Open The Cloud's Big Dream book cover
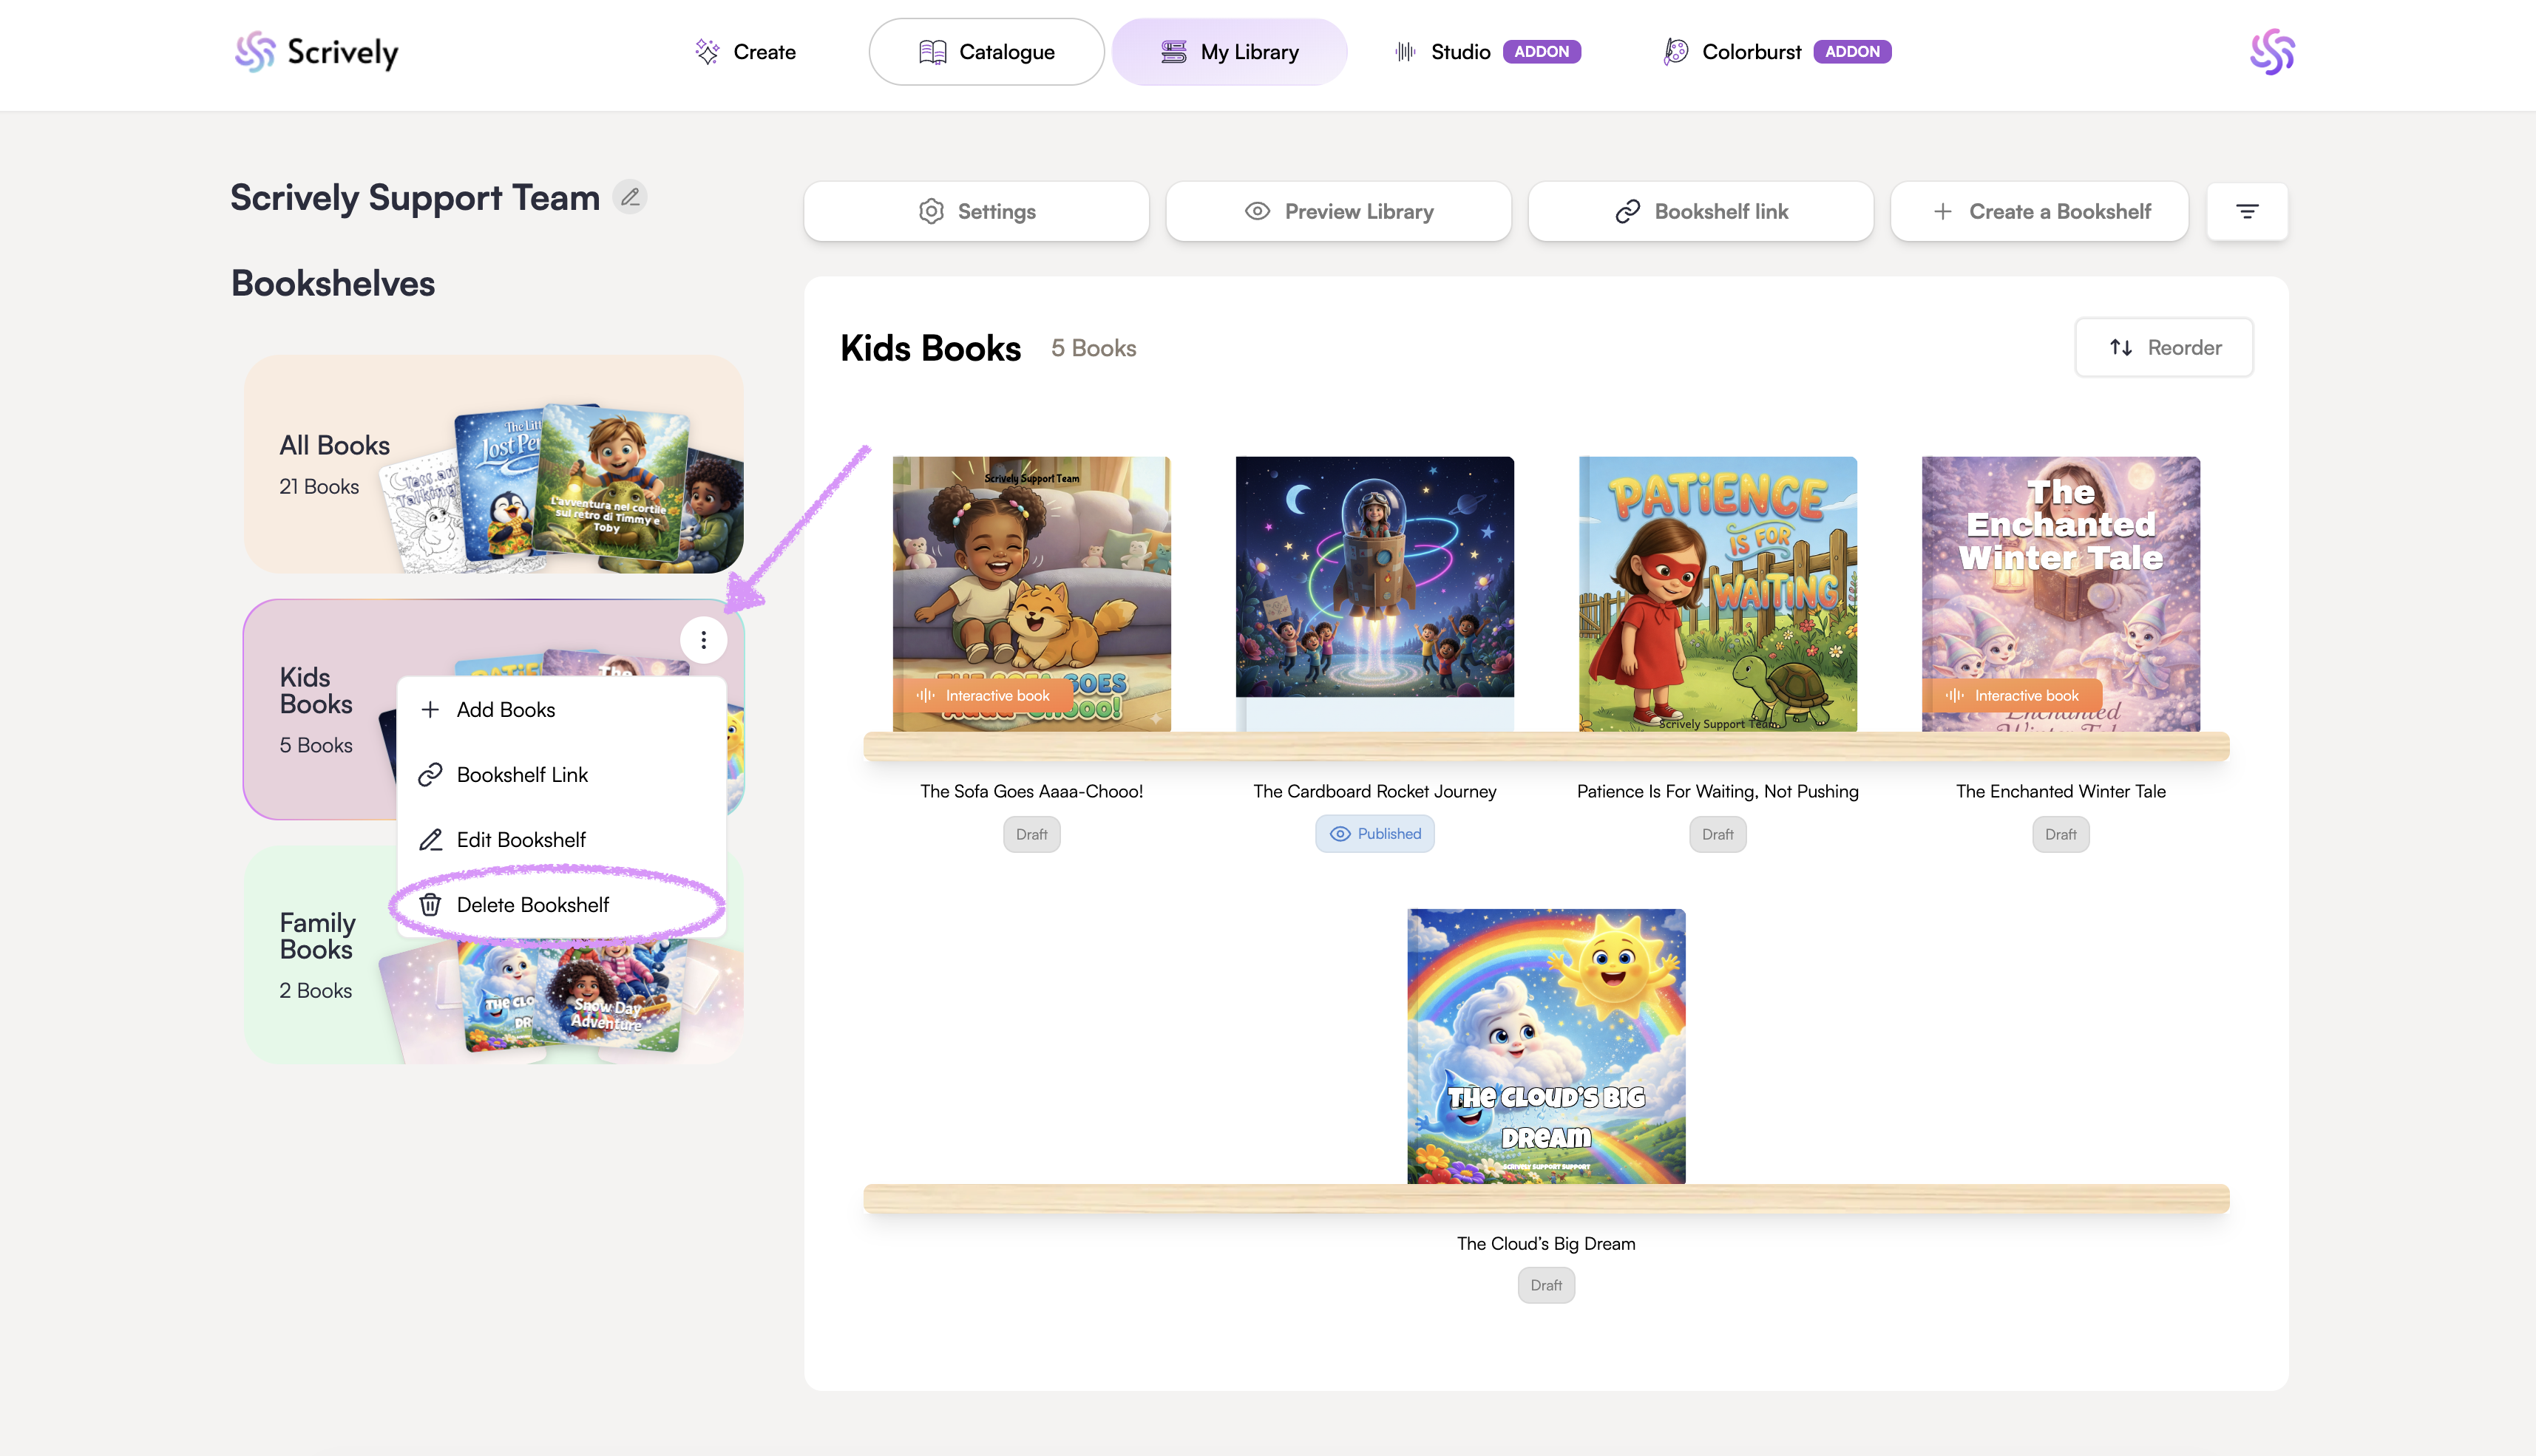Viewport: 2536px width, 1456px height. pyautogui.click(x=1545, y=1046)
